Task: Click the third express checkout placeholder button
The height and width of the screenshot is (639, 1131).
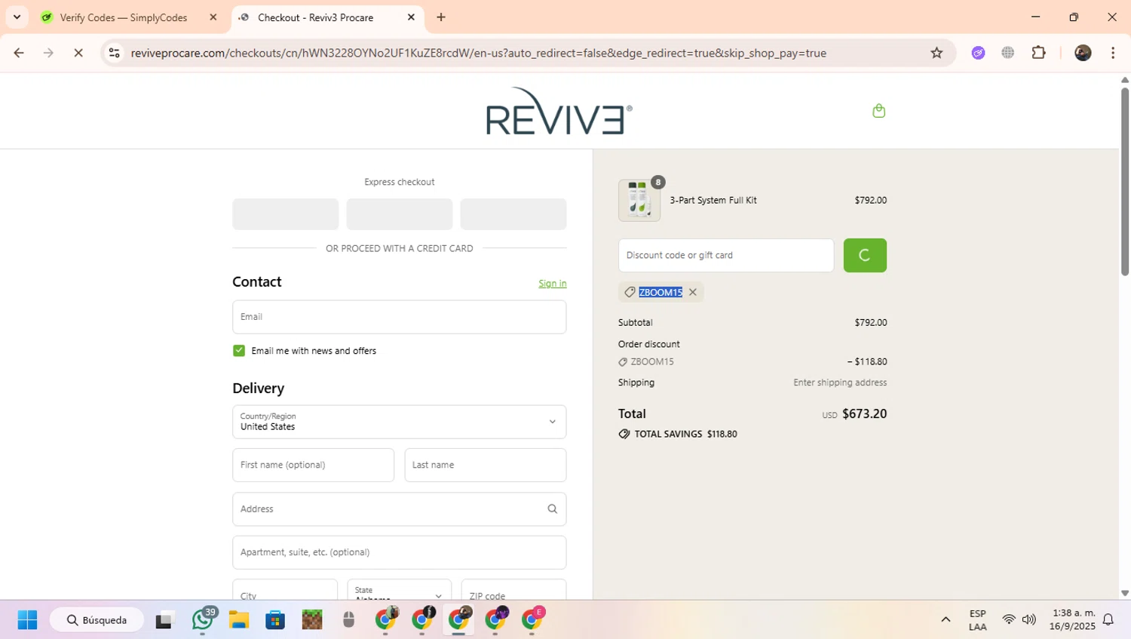Action: (x=513, y=214)
